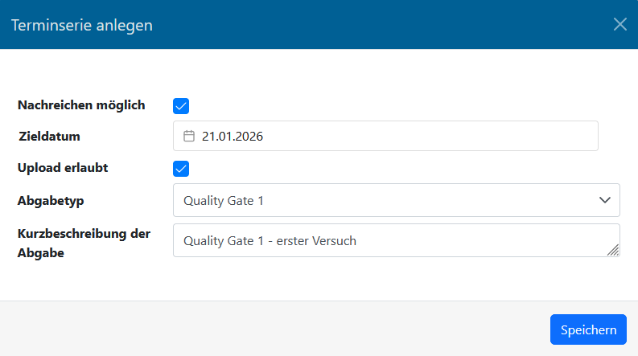Click the Abgabetyp label

pos(51,200)
